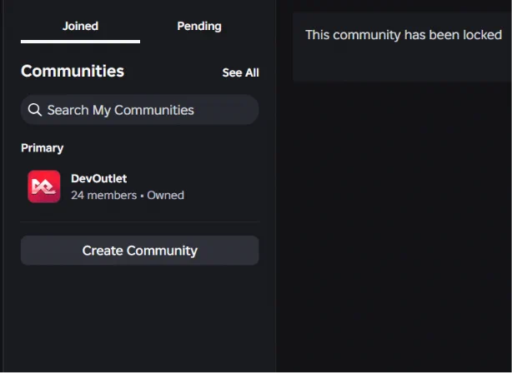This screenshot has height=373, width=512.
Task: Click the 24 members count text
Action: (104, 196)
